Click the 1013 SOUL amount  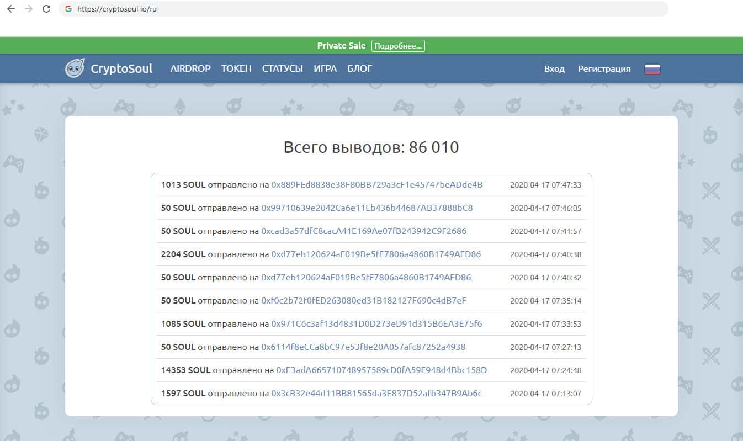(x=183, y=185)
